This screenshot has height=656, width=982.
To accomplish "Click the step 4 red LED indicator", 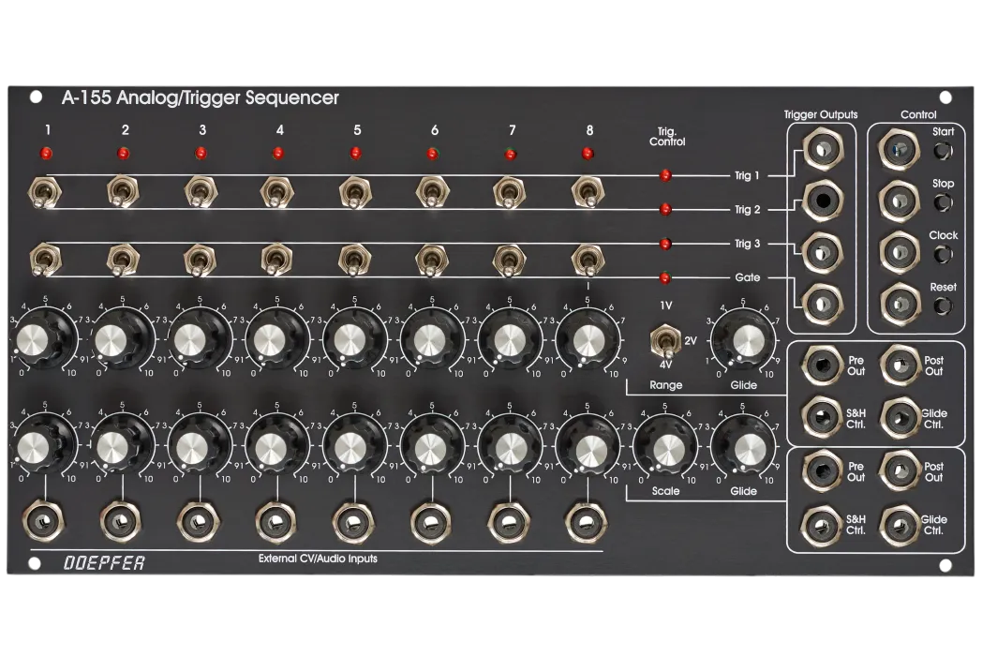I will [278, 153].
